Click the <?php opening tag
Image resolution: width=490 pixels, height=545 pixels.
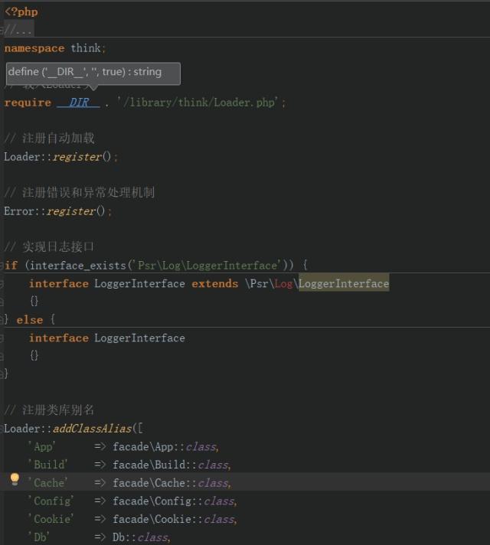click(x=21, y=11)
